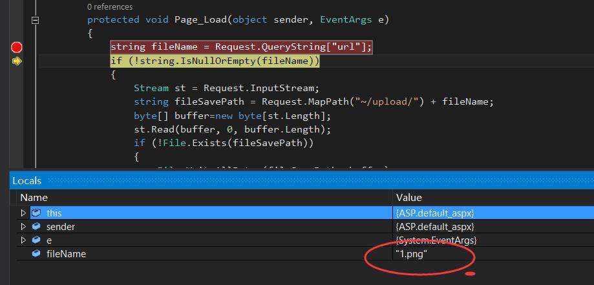The image size is (594, 285).
Task: Click the File.Exists(fileSavePath) condition
Action: (x=234, y=143)
